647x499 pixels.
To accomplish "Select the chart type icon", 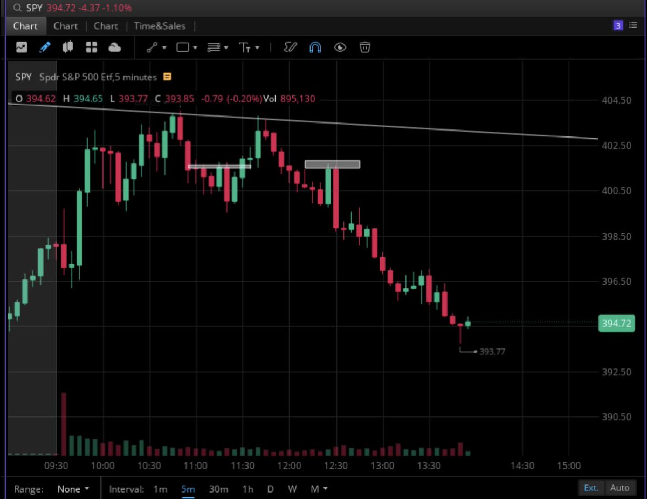I will click(x=22, y=47).
